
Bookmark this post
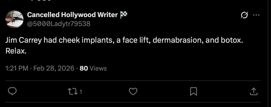(193, 91)
